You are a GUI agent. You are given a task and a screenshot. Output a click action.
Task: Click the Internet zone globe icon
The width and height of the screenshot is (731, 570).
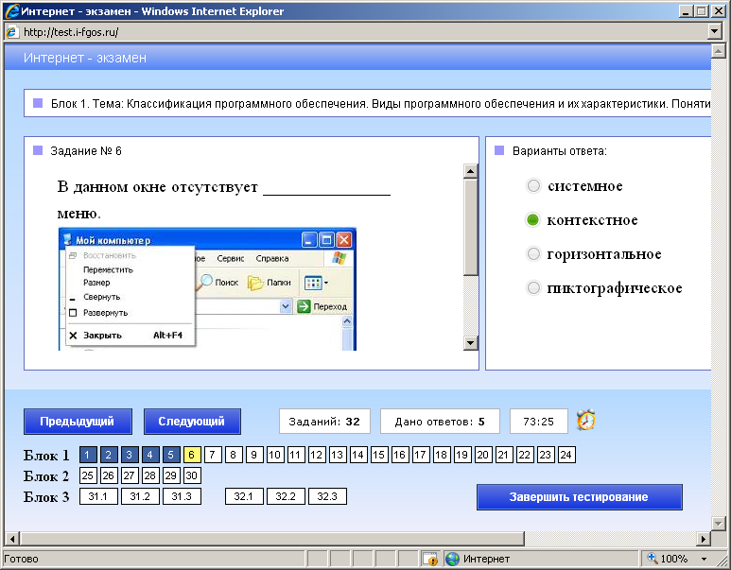452,559
